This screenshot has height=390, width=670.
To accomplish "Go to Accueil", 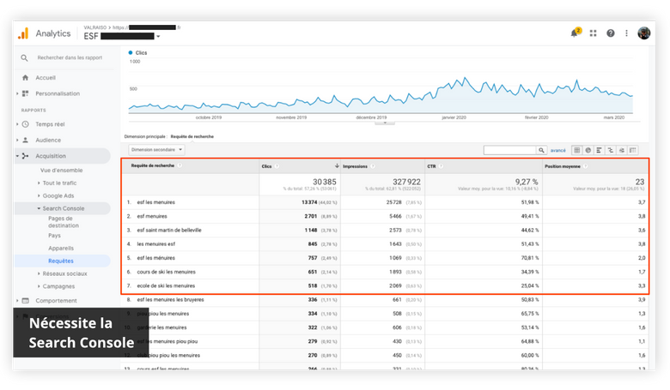I will [46, 78].
